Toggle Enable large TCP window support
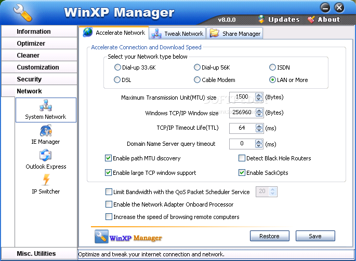The image size is (356, 261). click(108, 173)
